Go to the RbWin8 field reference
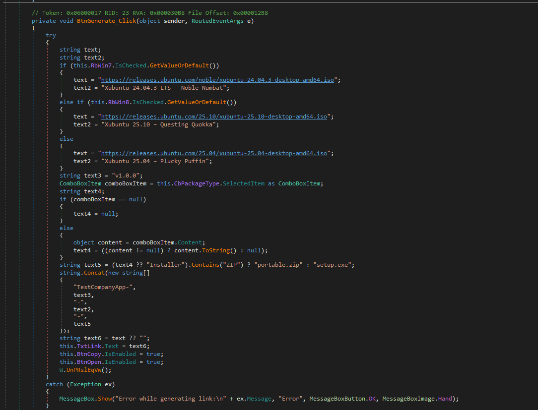The height and width of the screenshot is (410, 538). pyautogui.click(x=119, y=102)
